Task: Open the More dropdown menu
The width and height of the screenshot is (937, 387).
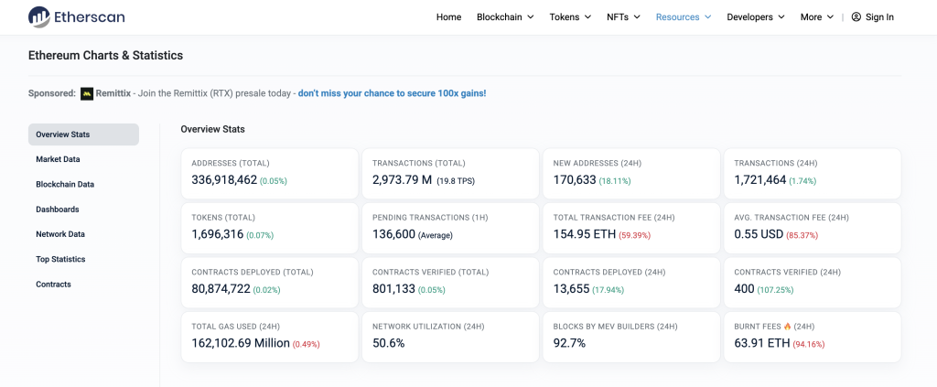Action: point(816,16)
